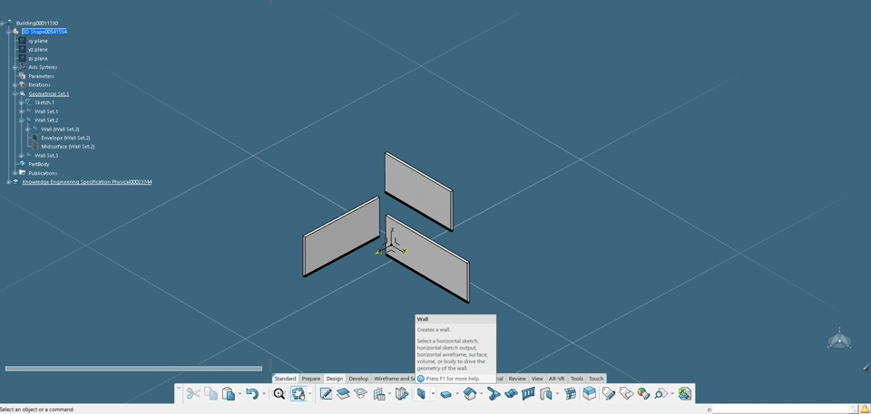Click the curtain wall grid panel icon
The height and width of the screenshot is (414, 871).
(571, 393)
